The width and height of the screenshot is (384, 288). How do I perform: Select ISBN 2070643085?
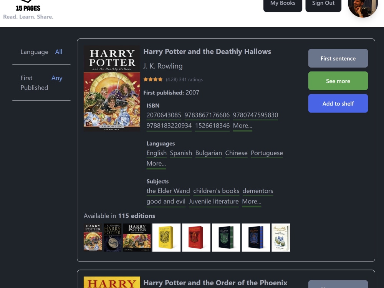[x=164, y=115]
